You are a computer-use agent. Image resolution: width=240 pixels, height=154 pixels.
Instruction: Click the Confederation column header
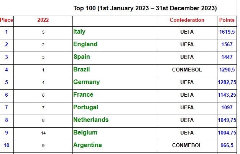pos(187,20)
